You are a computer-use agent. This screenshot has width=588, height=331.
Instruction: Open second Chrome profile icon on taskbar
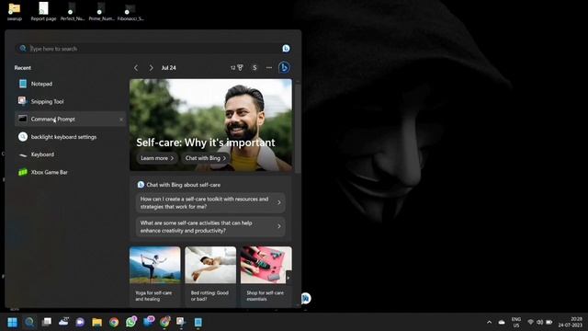(164, 322)
